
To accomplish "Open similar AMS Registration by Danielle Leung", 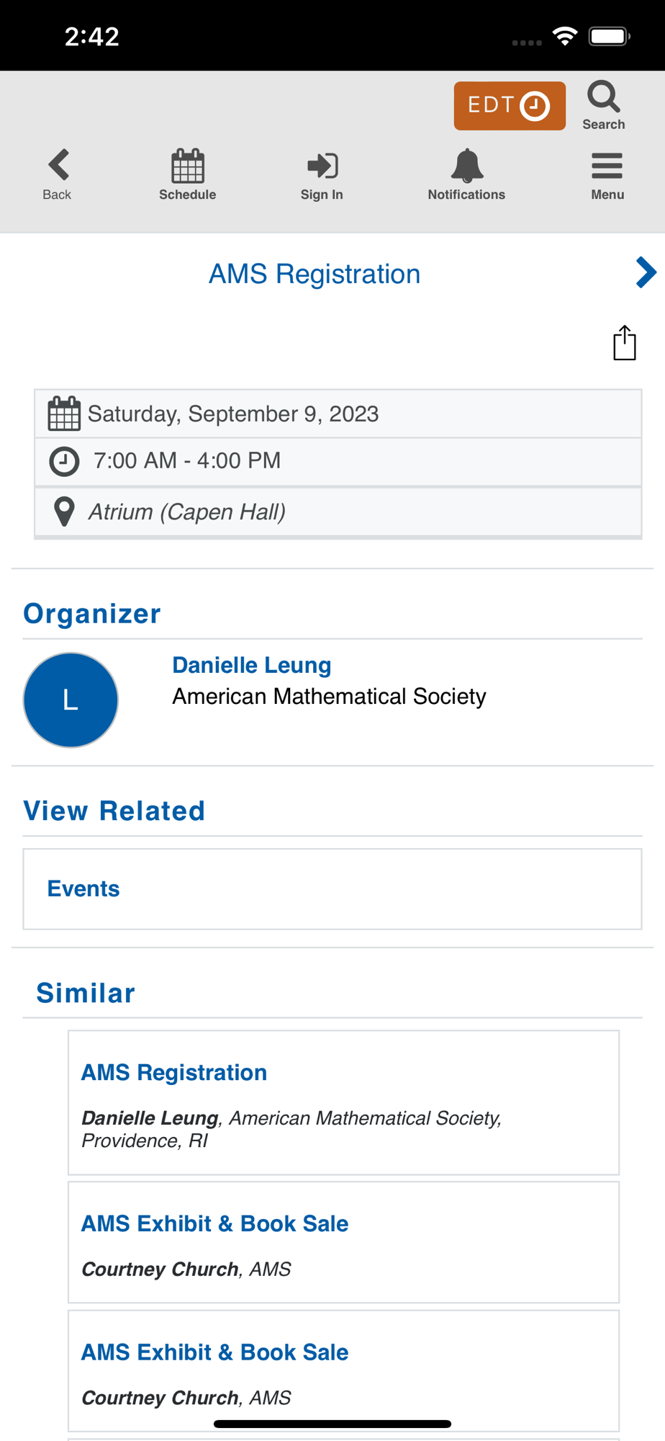I will (x=343, y=1103).
